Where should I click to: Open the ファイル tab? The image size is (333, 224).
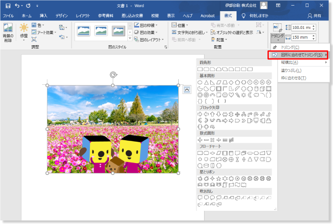tap(8, 16)
